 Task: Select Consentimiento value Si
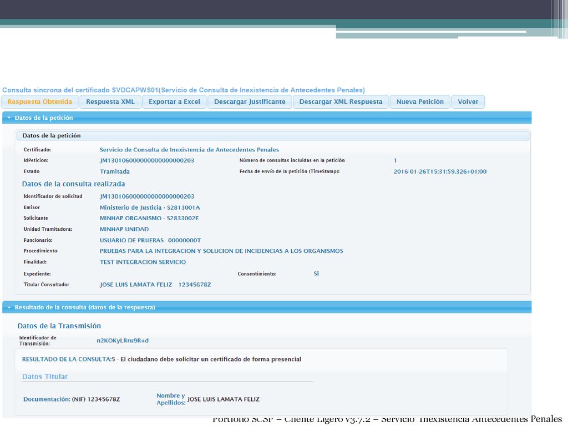coord(316,273)
